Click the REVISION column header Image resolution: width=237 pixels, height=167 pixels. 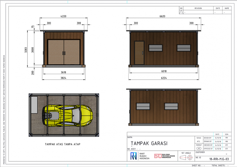tap(198, 8)
